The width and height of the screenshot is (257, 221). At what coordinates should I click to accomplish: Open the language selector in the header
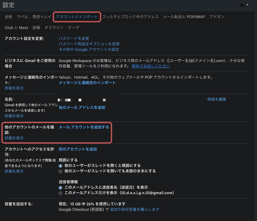coord(244,5)
